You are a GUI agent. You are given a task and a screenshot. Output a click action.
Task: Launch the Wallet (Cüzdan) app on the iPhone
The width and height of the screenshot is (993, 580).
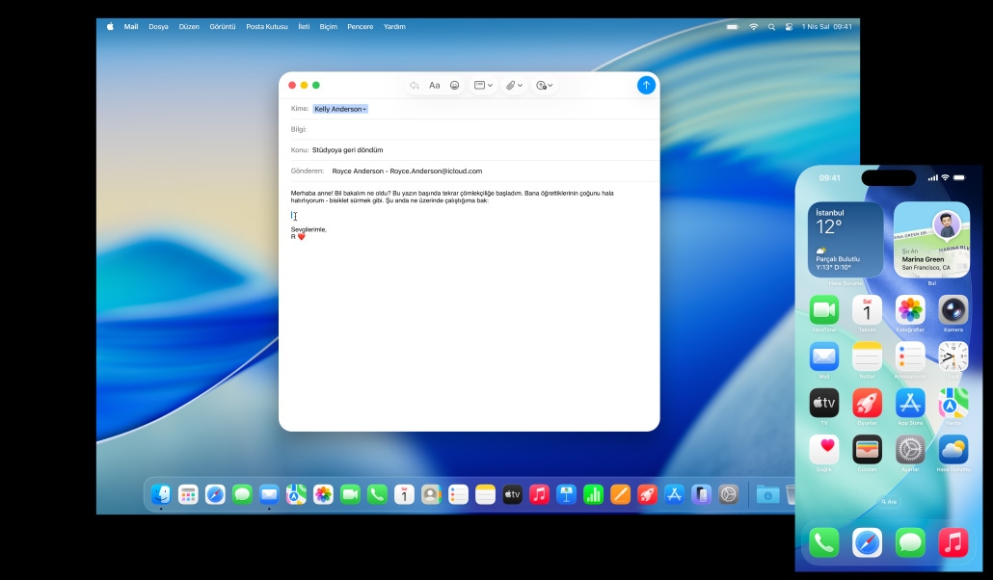coord(867,449)
